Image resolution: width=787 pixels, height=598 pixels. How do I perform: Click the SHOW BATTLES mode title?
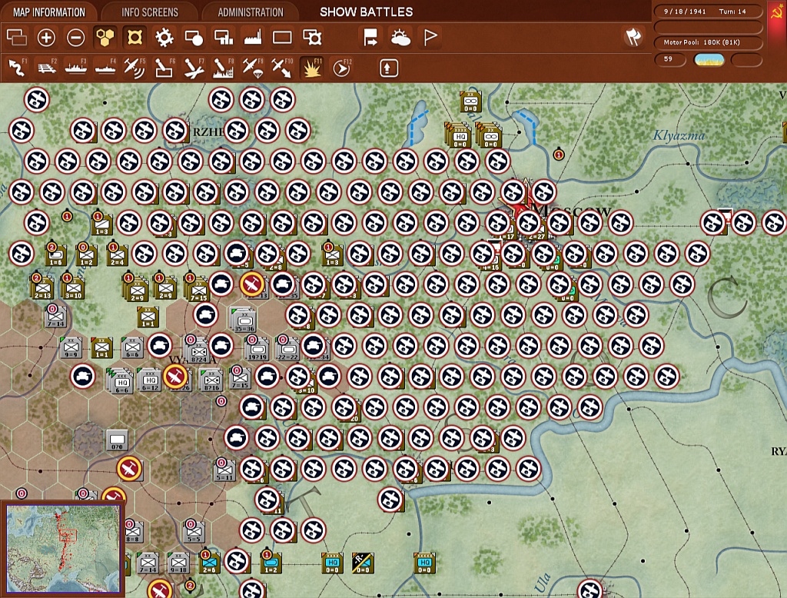(367, 12)
